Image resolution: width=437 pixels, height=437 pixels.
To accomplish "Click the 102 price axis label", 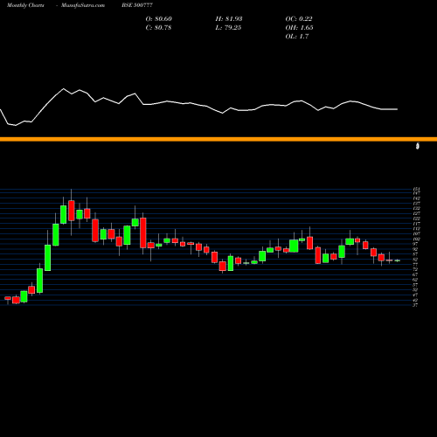I will [x=416, y=239].
